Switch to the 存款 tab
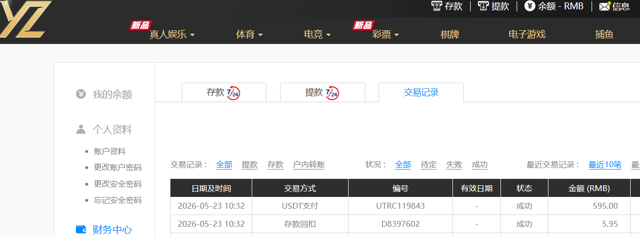640x237 pixels. (x=224, y=92)
